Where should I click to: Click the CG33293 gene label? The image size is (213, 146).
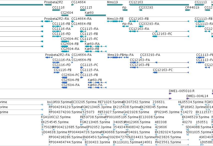click(146, 8)
